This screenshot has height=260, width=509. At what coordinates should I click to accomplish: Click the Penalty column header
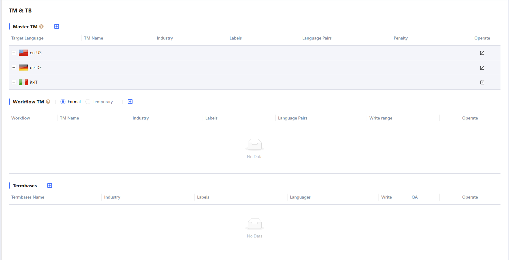click(401, 38)
